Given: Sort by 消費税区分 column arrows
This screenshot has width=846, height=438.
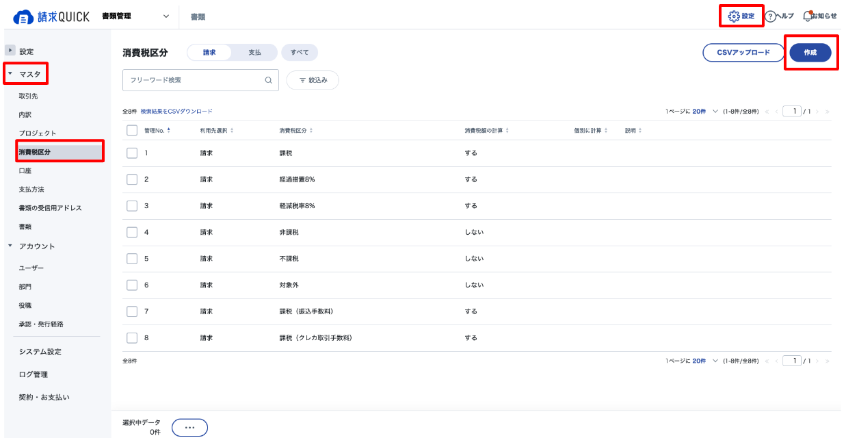Looking at the screenshot, I should pyautogui.click(x=311, y=130).
